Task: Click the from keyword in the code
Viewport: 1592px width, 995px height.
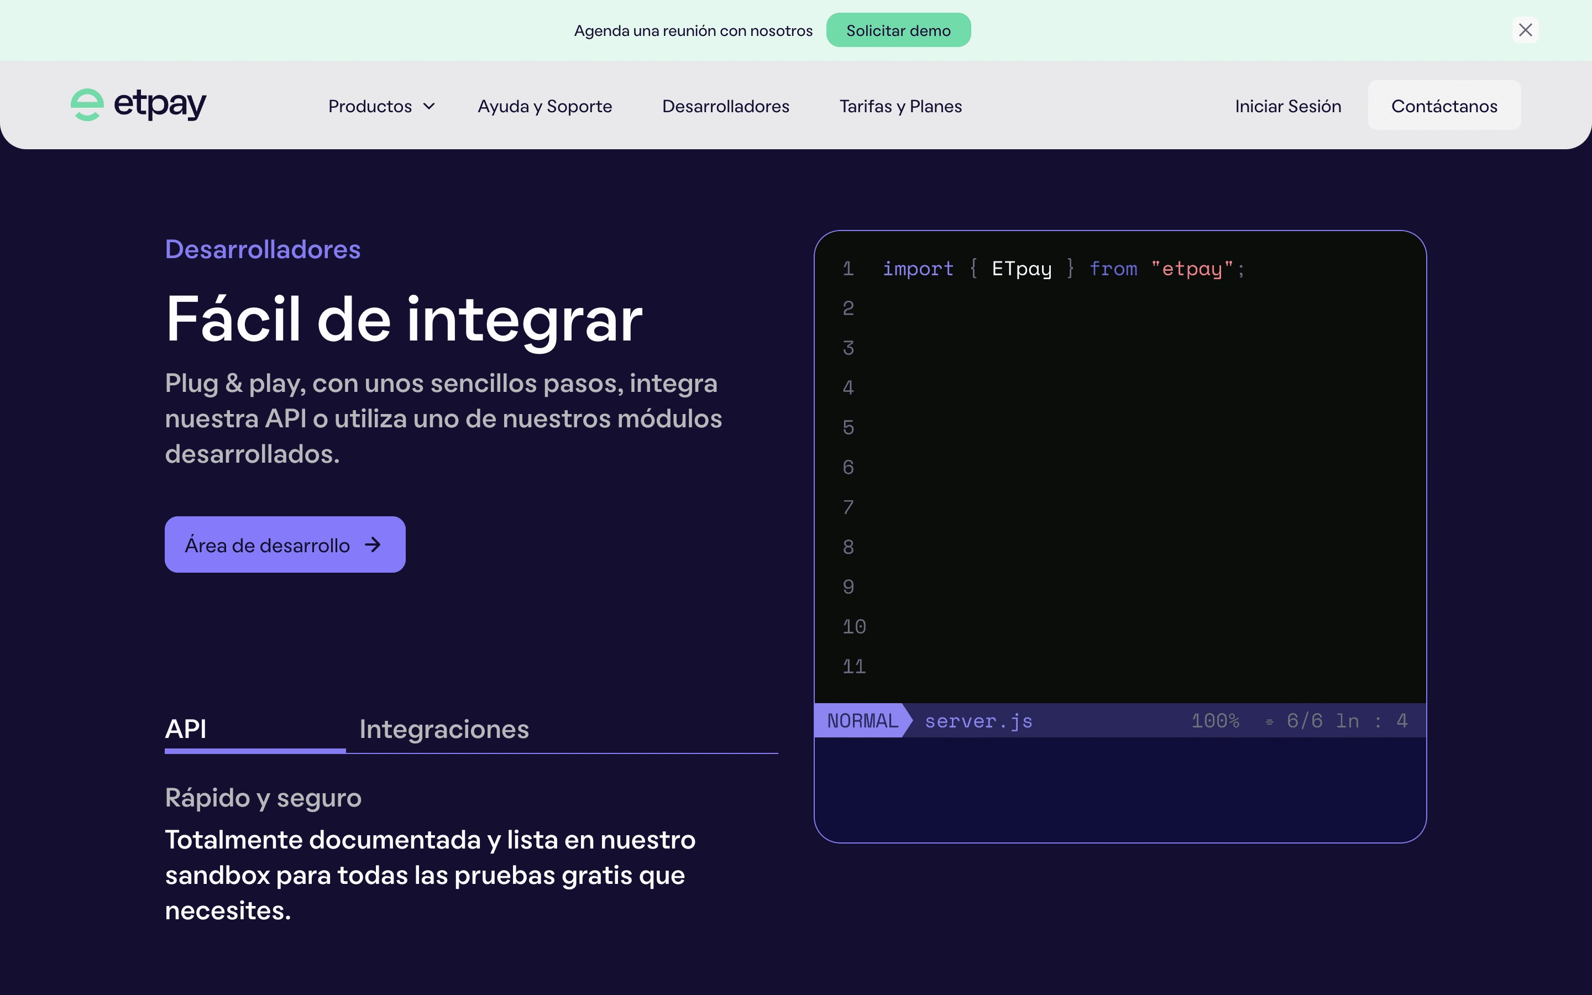Action: tap(1113, 269)
